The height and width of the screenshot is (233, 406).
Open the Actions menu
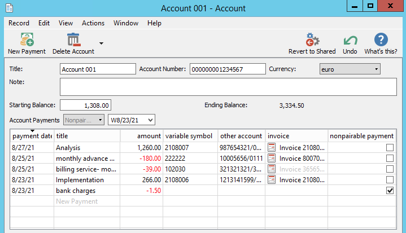(93, 23)
